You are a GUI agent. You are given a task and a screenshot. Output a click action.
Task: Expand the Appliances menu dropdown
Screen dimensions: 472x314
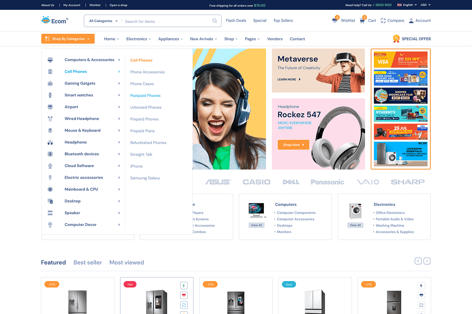(x=171, y=39)
